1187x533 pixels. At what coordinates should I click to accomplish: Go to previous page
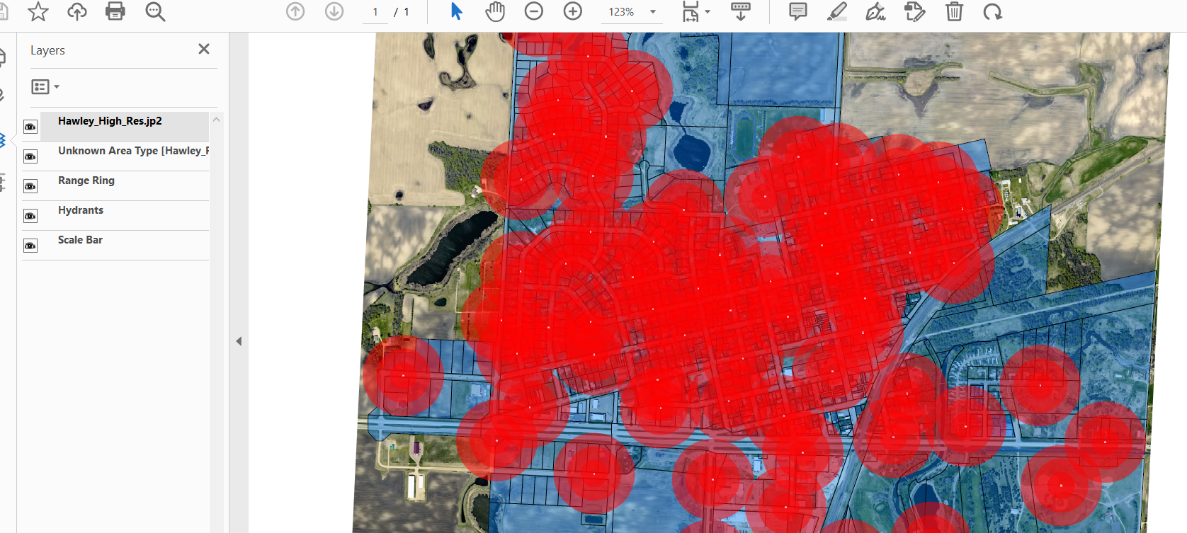(x=295, y=11)
